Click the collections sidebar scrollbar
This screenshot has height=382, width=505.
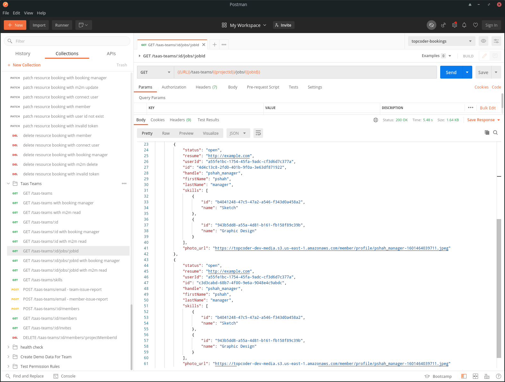coord(132,337)
